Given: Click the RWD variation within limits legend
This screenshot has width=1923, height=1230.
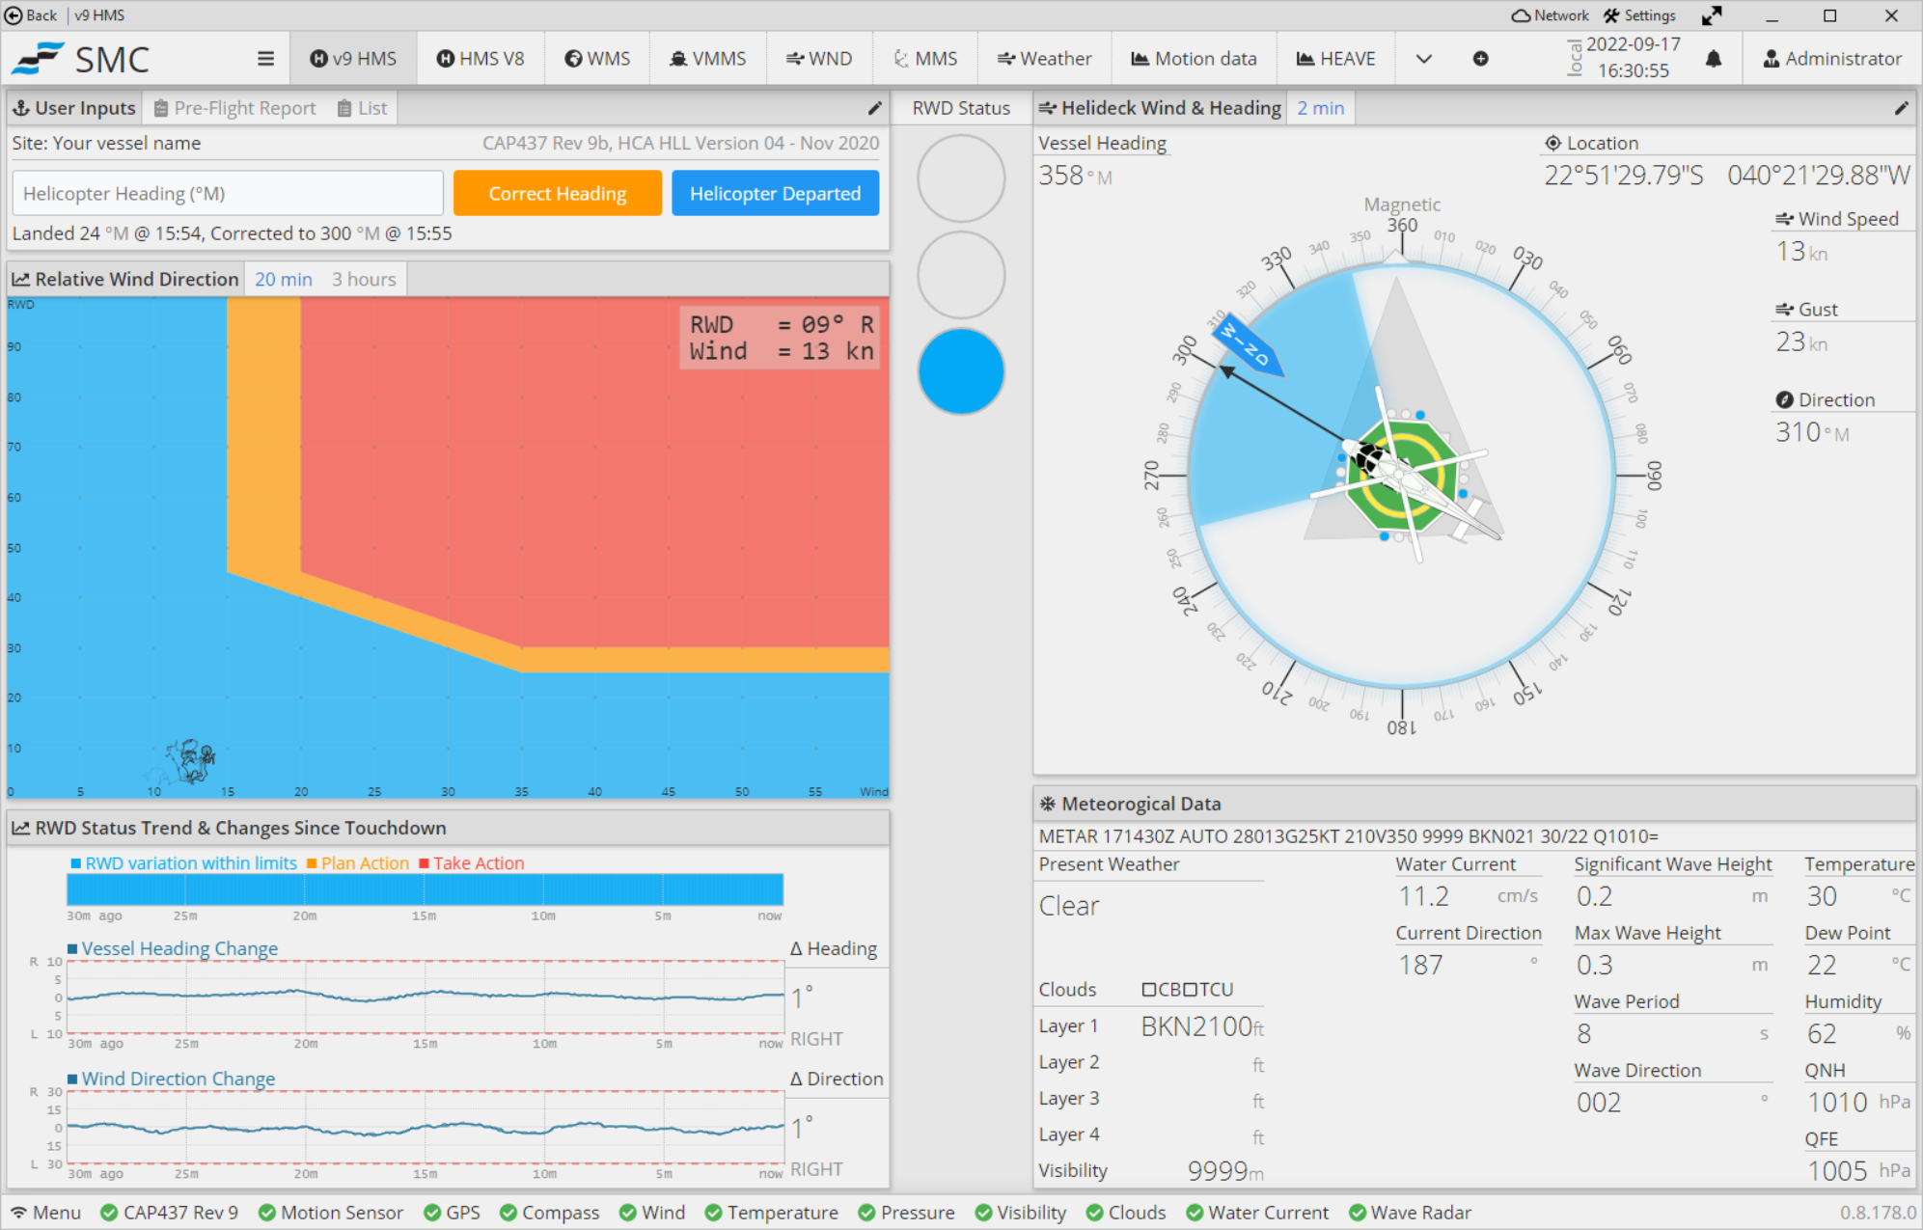Looking at the screenshot, I should coord(183,863).
